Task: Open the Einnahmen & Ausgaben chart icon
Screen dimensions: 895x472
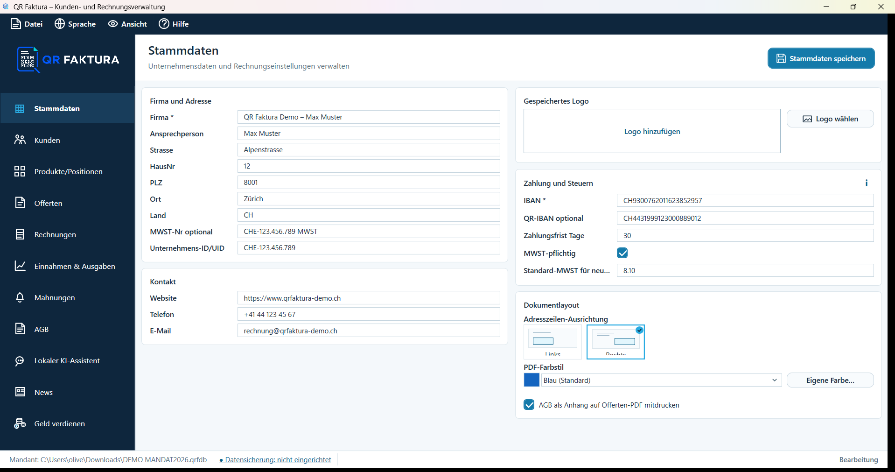Action: pyautogui.click(x=20, y=266)
